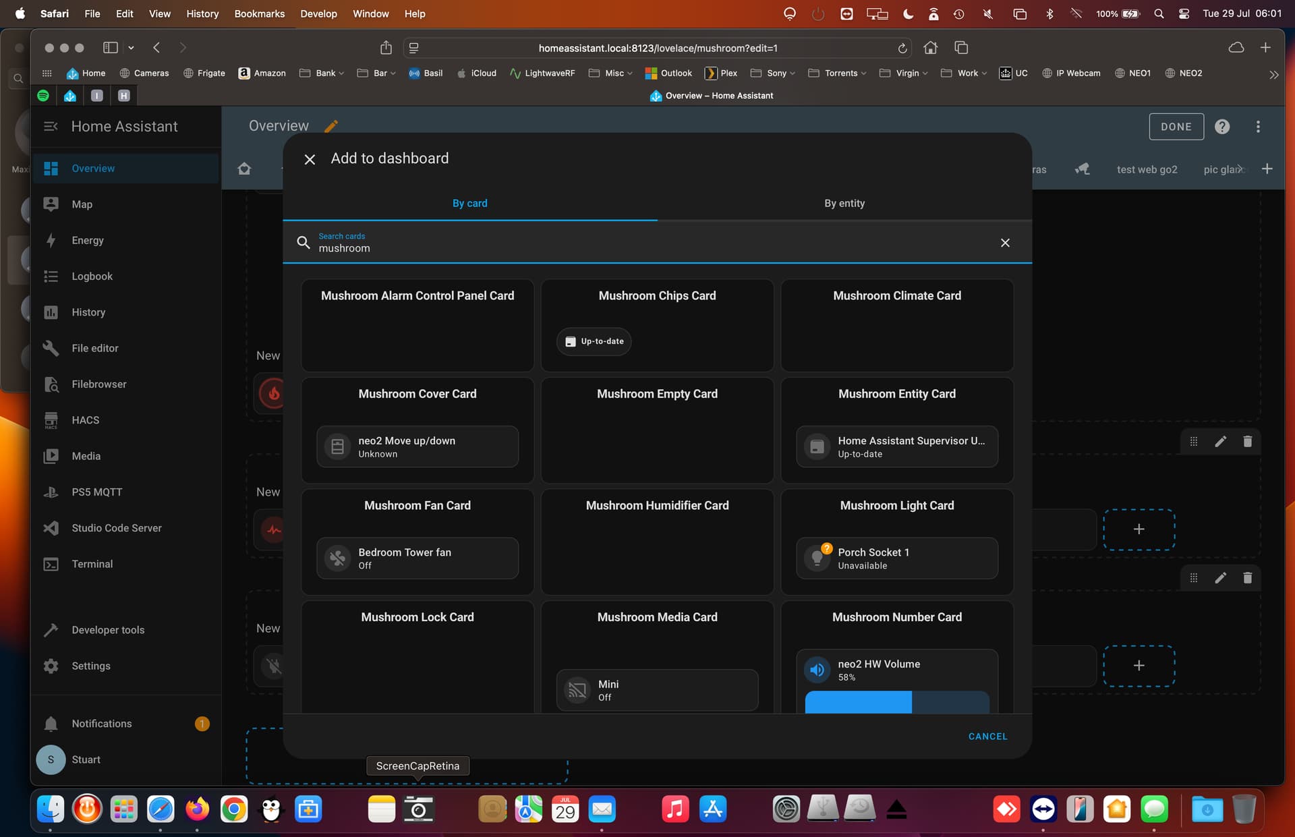This screenshot has height=837, width=1295.
Task: Collapse the Home Assistant sidebar menu
Action: (x=51, y=126)
